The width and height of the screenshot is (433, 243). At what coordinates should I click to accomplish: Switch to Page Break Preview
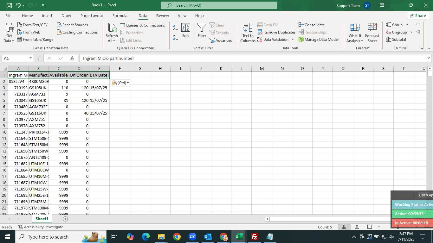click(x=370, y=227)
